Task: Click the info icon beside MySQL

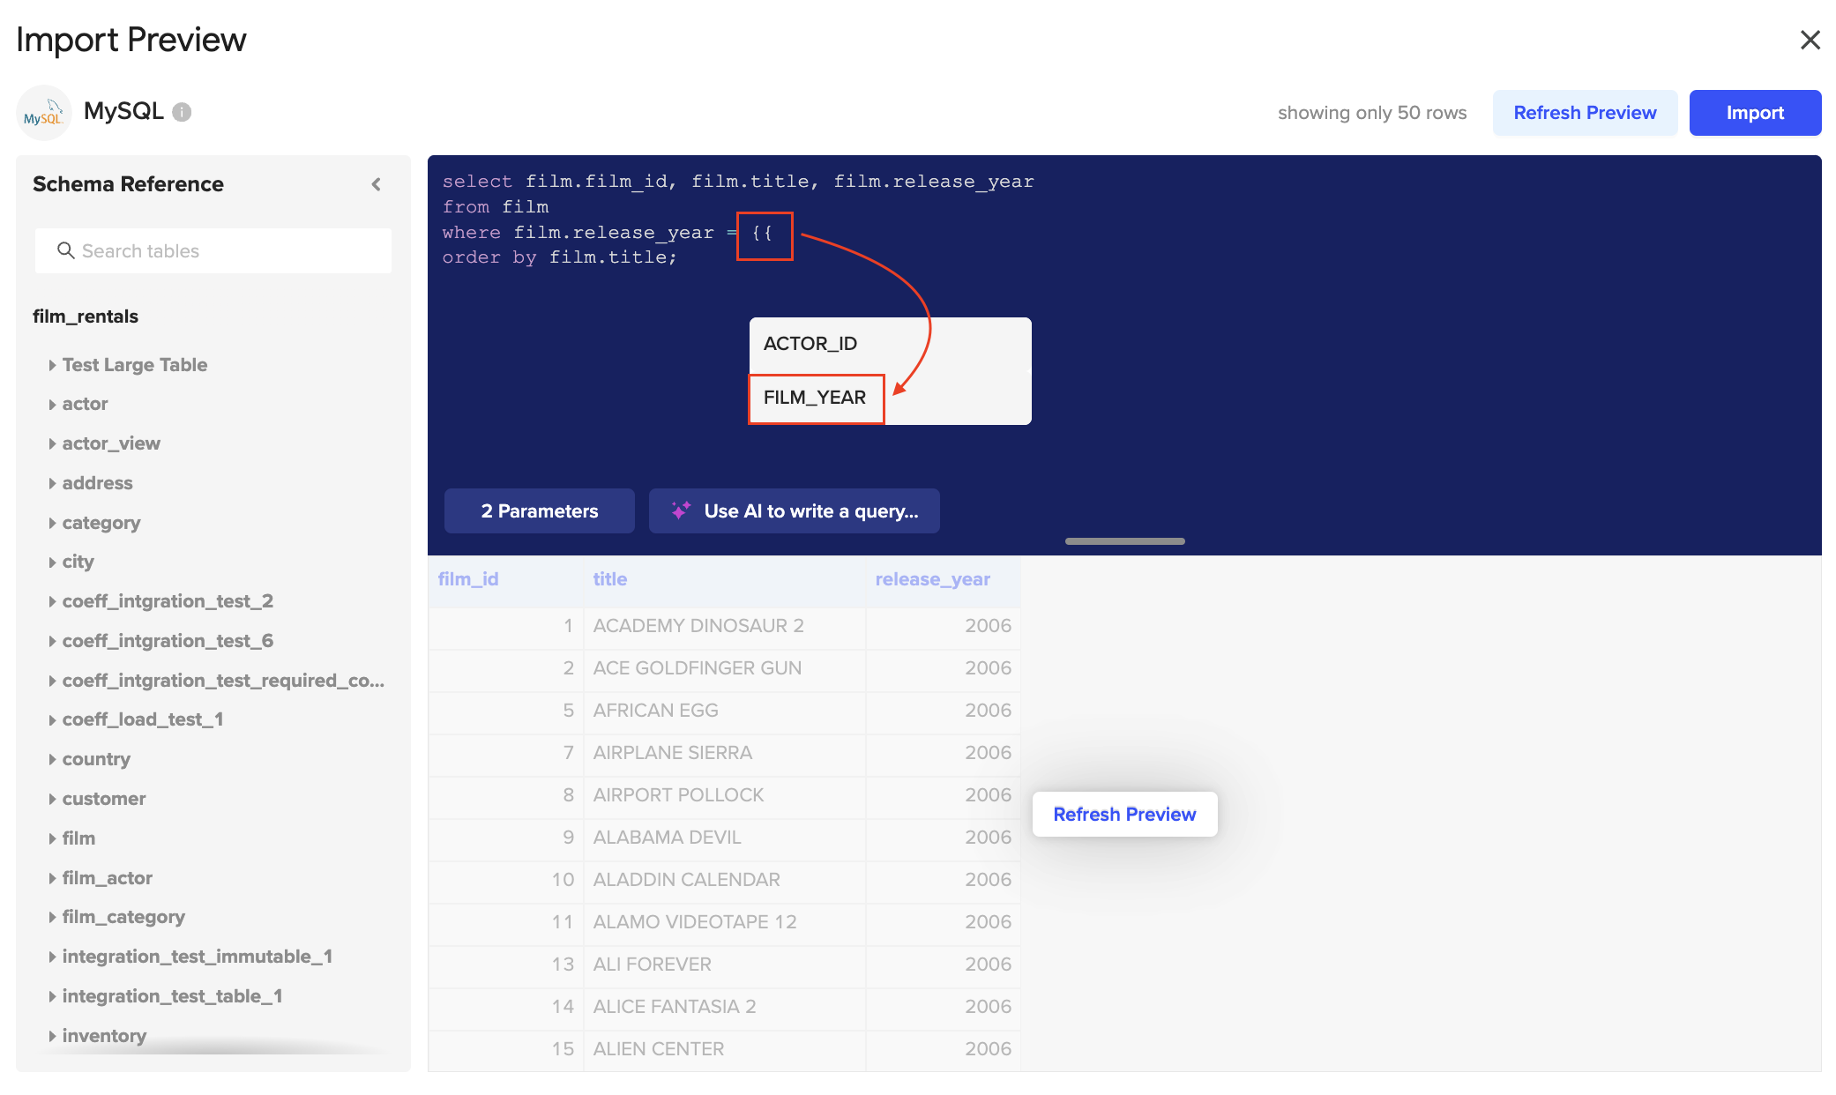Action: [182, 112]
